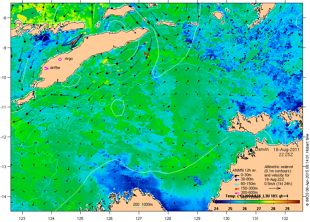This screenshot has height=222, width=310.
Task: Click longitude axis label 128
Action: point(168,218)
